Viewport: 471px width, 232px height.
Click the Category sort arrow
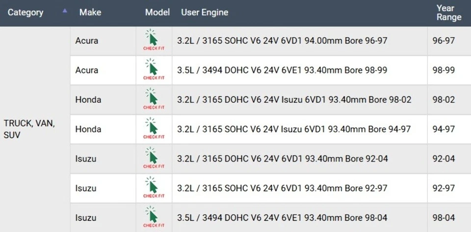coord(65,11)
